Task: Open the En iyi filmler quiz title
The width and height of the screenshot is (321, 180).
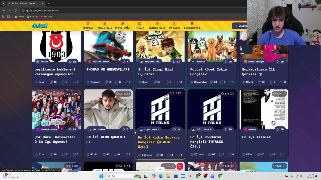Action: (256, 137)
